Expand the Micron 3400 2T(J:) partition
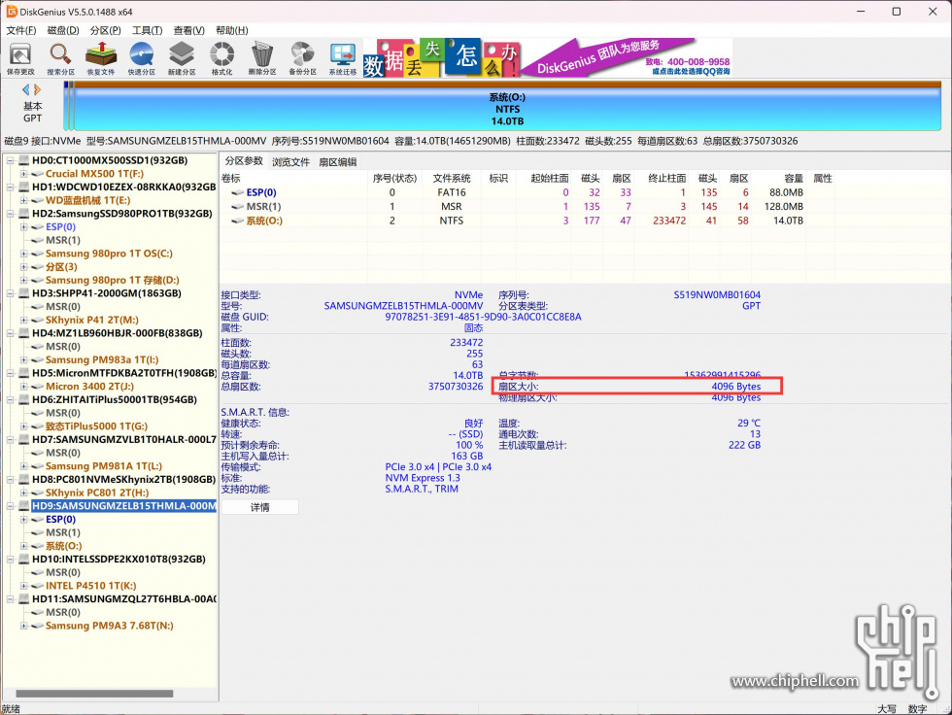This screenshot has width=952, height=715. click(23, 387)
